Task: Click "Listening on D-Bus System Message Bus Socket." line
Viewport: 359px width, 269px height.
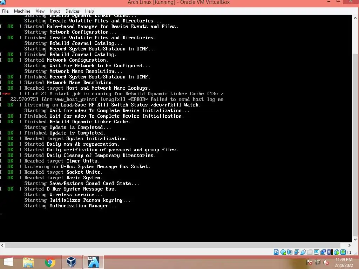Action: 75,166
